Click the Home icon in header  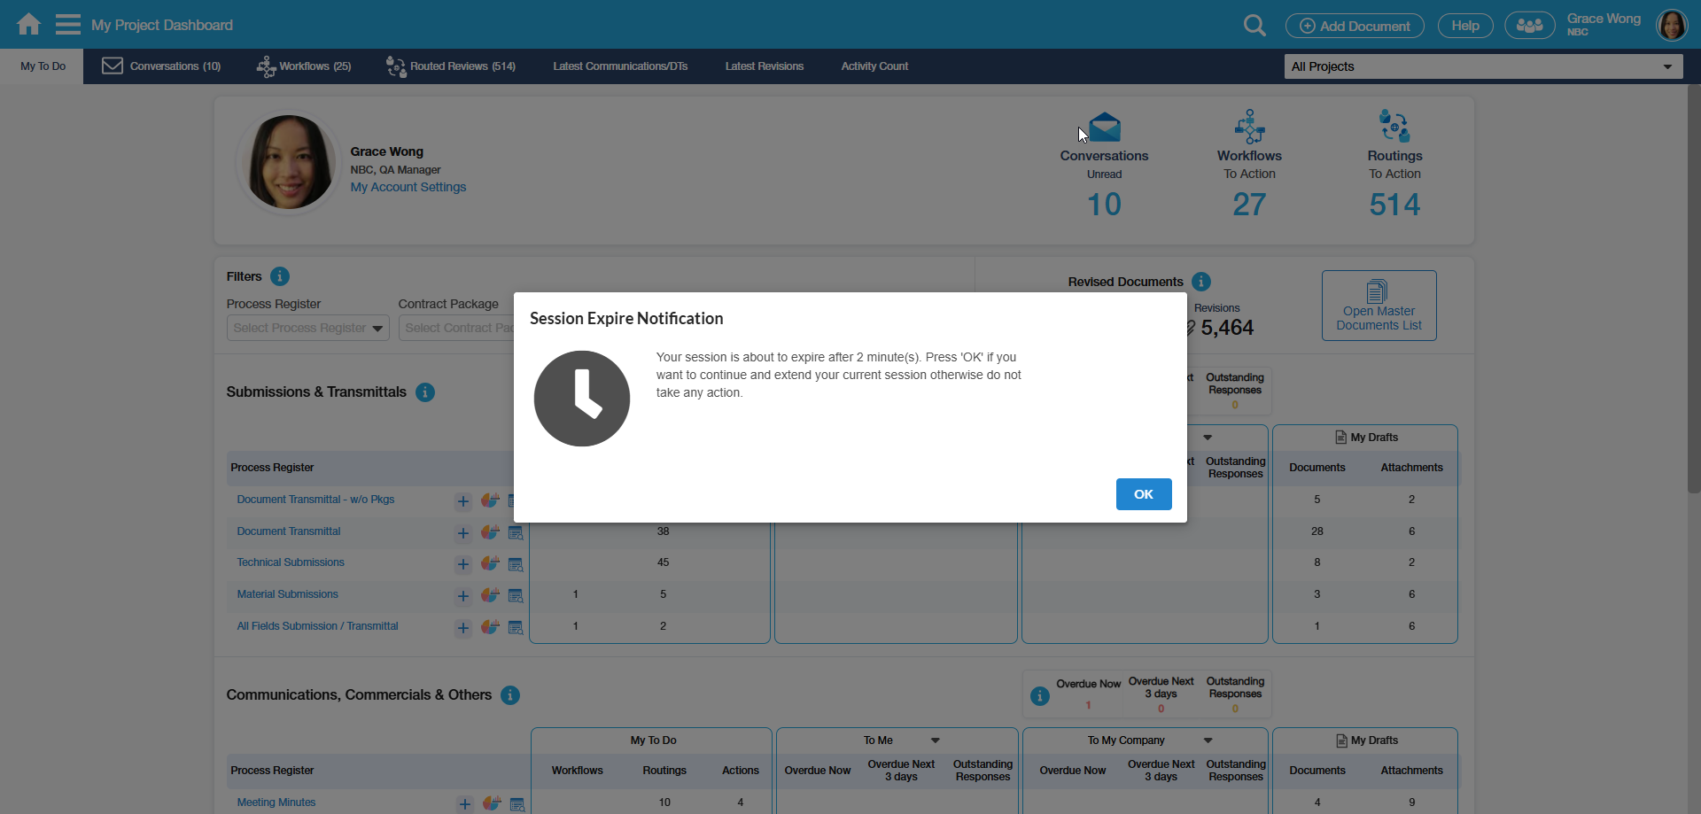[28, 24]
